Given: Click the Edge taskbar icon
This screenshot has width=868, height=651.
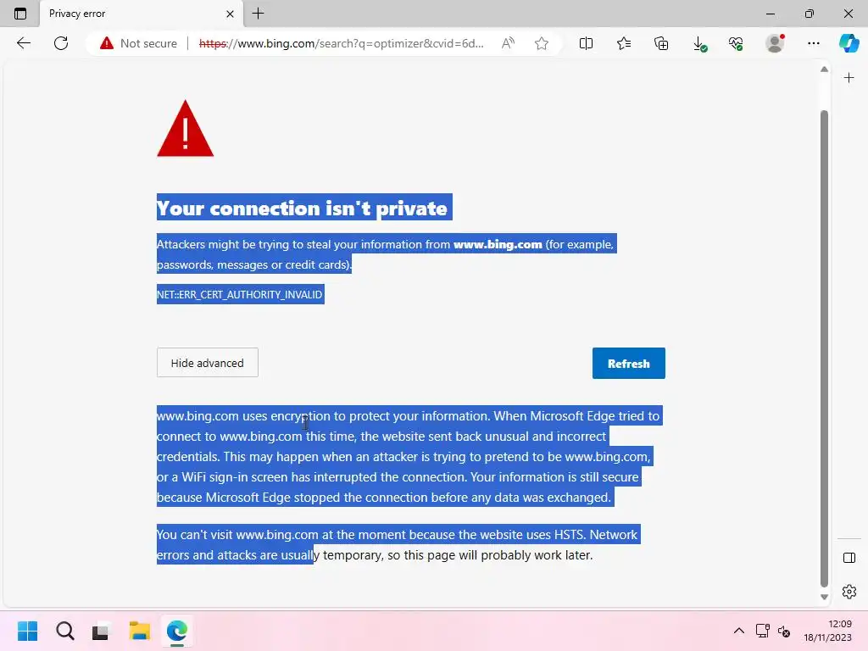Looking at the screenshot, I should click(176, 631).
